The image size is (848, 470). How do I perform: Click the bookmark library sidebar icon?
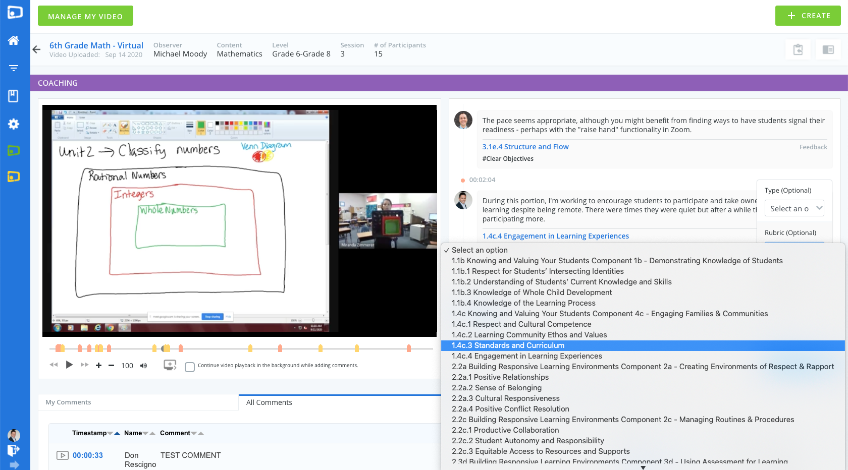click(14, 96)
